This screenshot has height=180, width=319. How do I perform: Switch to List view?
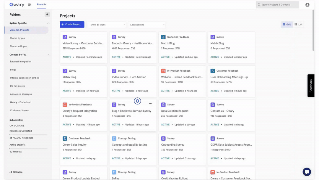298,25
